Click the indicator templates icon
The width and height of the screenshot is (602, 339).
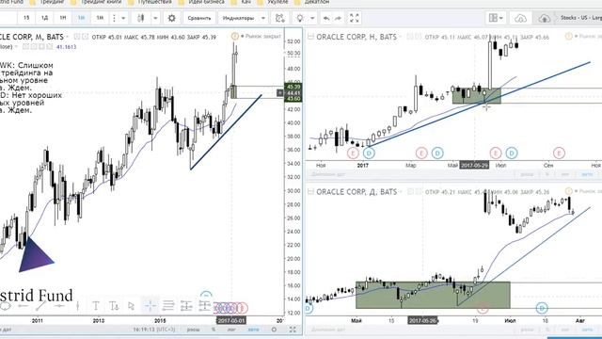[280, 18]
